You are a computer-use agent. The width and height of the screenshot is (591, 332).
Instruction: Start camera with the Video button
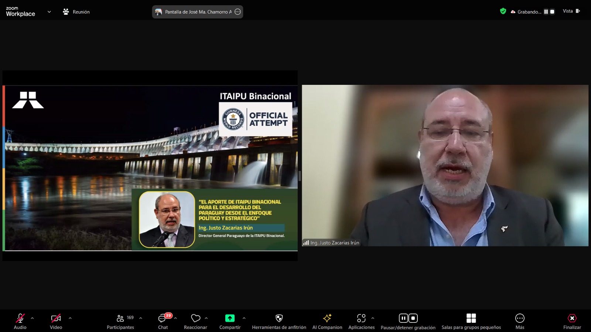pos(56,321)
